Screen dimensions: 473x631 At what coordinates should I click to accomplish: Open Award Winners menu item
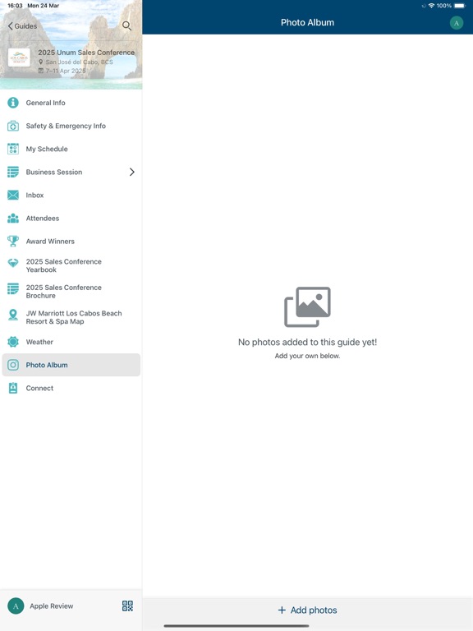[71, 241]
